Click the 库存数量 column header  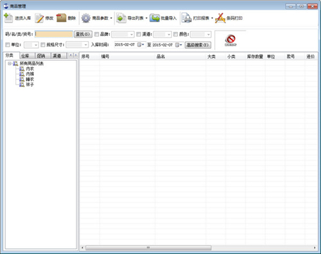pyautogui.click(x=256, y=56)
